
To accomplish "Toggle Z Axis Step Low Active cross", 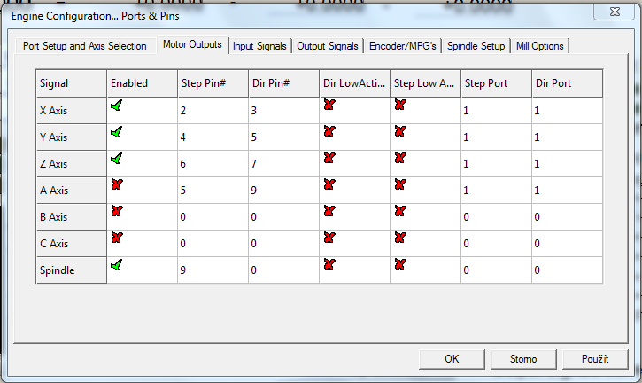I will pos(399,158).
